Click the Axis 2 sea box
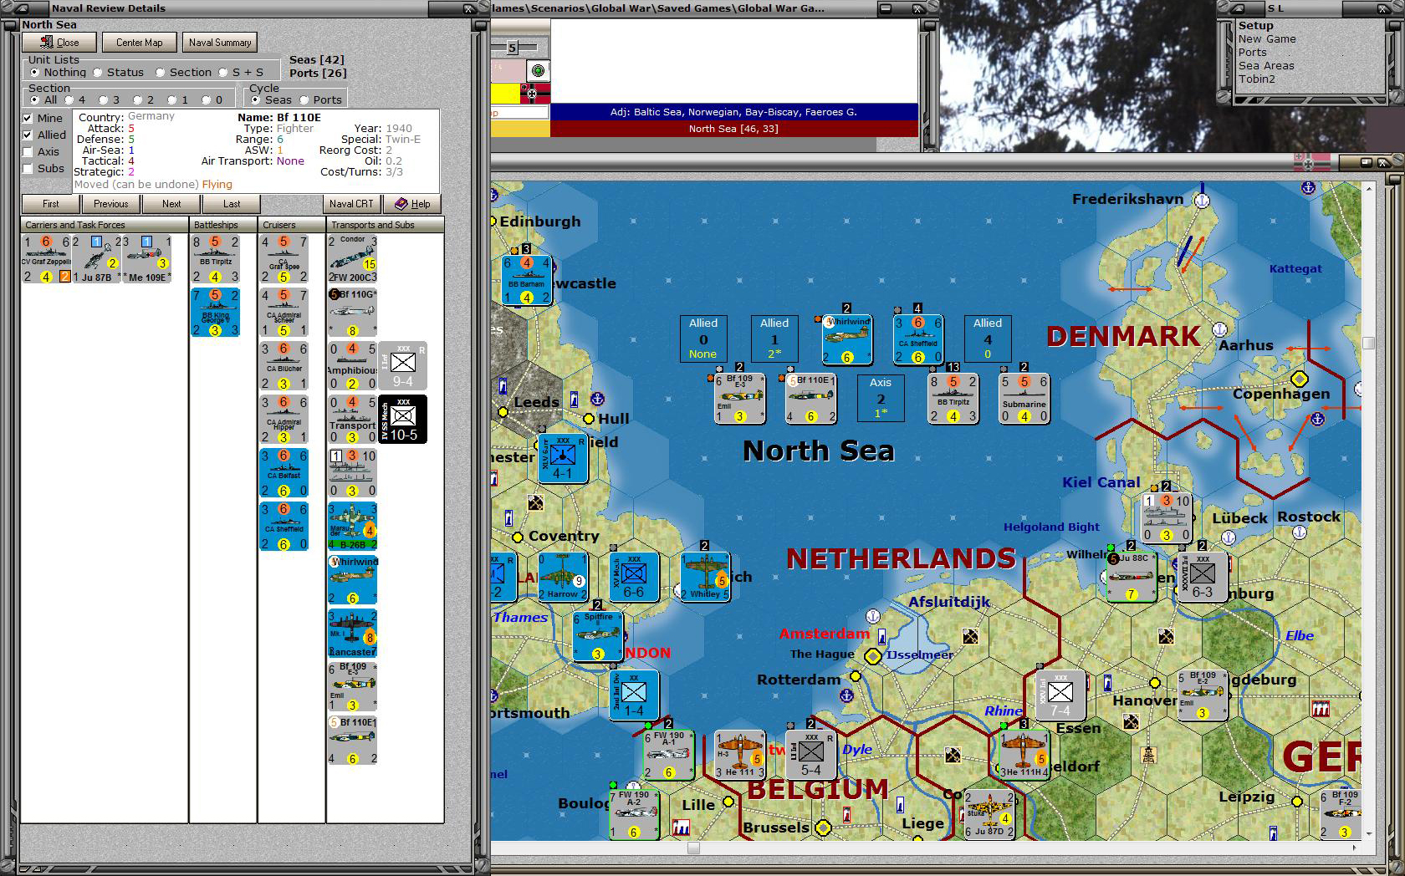The image size is (1405, 876). [x=881, y=397]
